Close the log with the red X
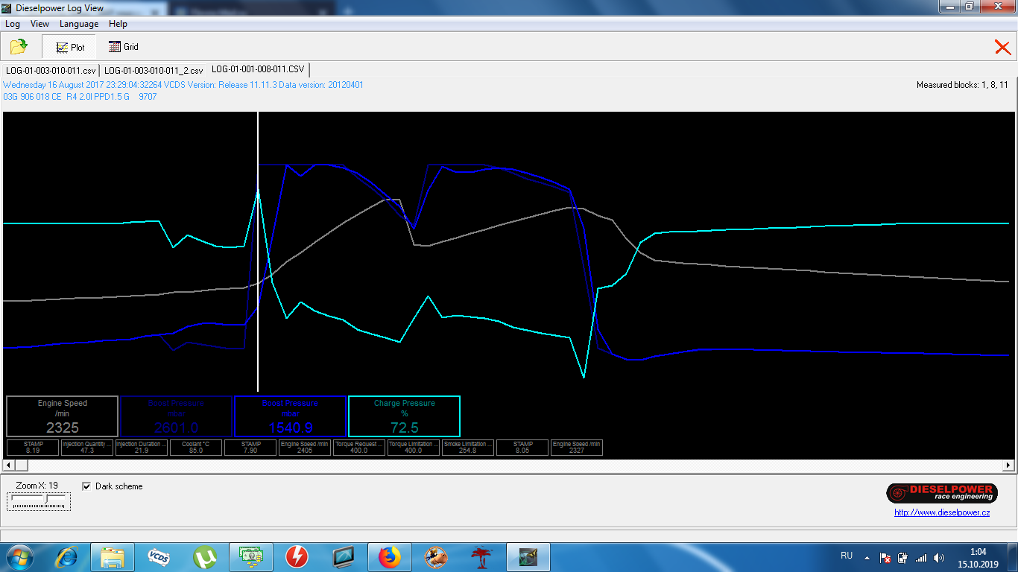1018x572 pixels. 1002,48
